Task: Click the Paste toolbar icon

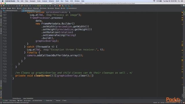Action: [x=22, y=6]
